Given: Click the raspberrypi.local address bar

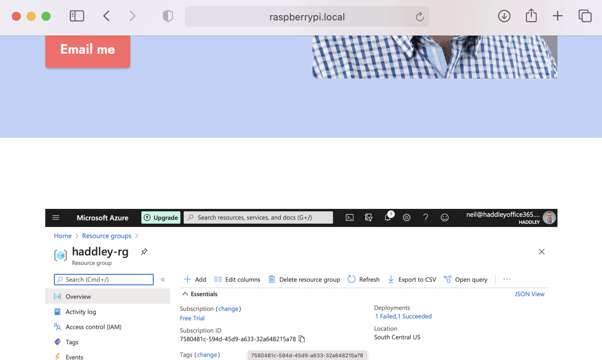Looking at the screenshot, I should coord(307,16).
